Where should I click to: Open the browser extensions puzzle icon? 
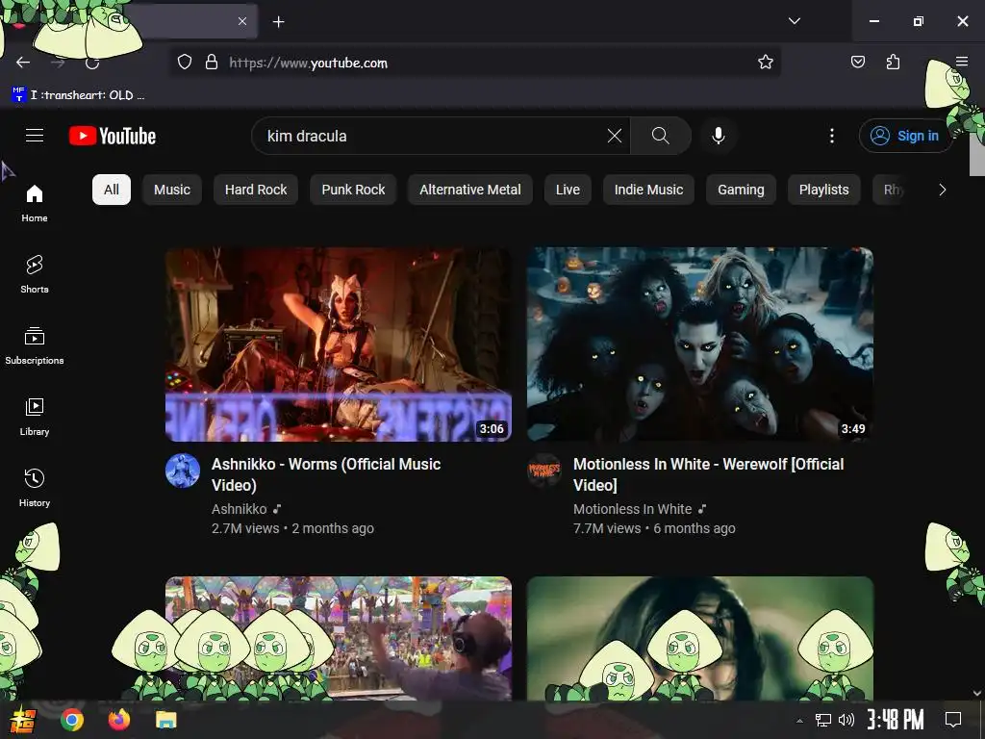(894, 62)
